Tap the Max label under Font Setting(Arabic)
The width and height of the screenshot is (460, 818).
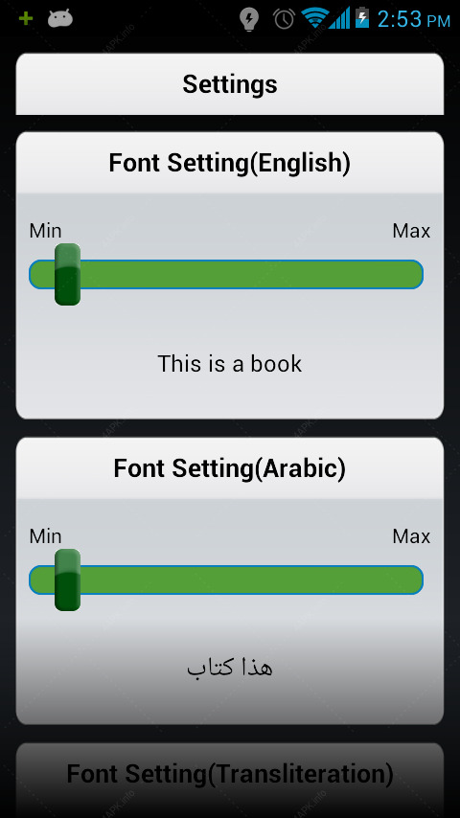click(x=411, y=536)
